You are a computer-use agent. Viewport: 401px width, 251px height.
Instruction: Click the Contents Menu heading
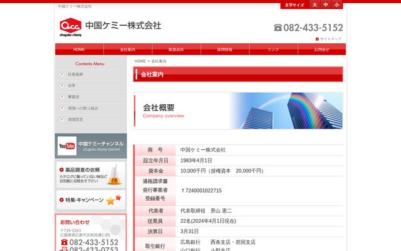[90, 63]
